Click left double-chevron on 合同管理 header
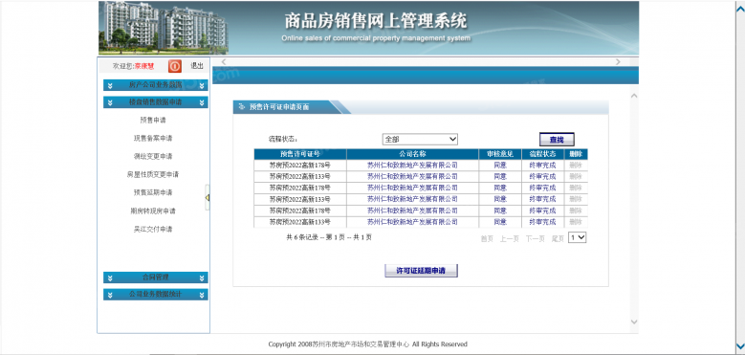The image size is (745, 355). [110, 277]
